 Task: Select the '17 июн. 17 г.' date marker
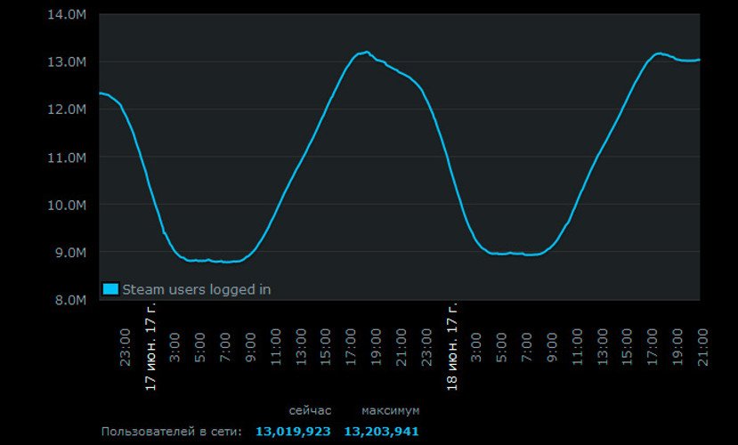pos(150,347)
